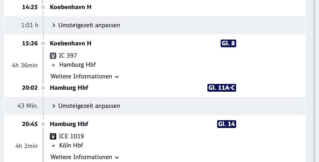Image resolution: width=319 pixels, height=162 pixels.
Task: Click the IC 397 train icon
Action: 53,56
